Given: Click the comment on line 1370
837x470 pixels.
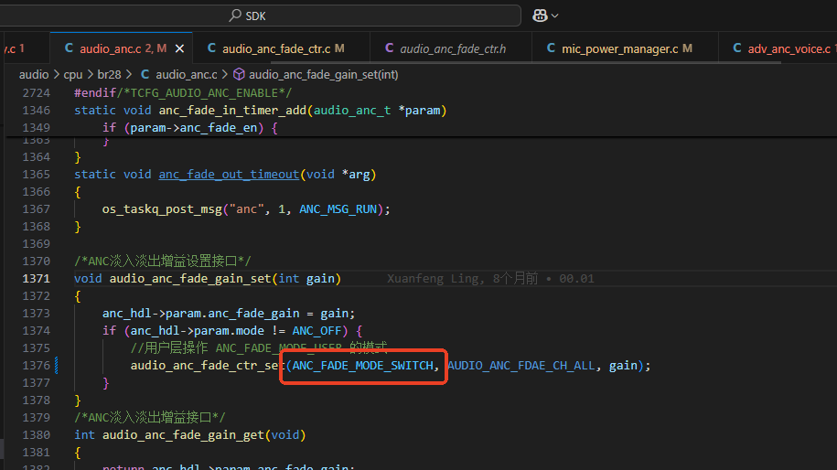Looking at the screenshot, I should pos(162,261).
